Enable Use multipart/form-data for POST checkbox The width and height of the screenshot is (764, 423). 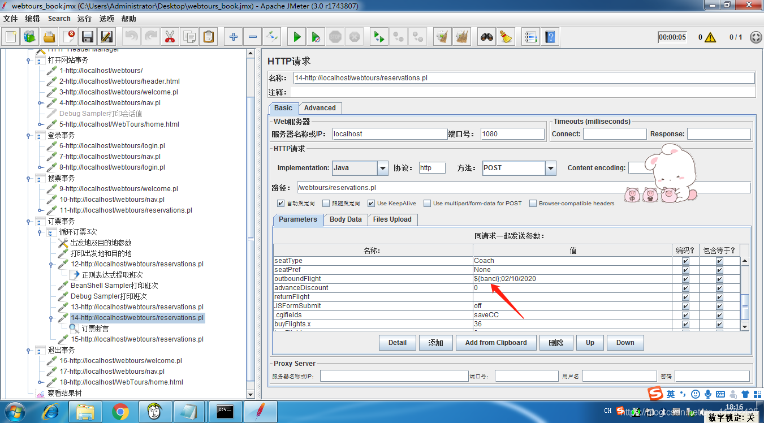(428, 204)
